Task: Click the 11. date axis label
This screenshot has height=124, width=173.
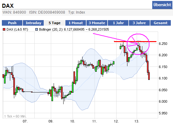Action: coord(95,121)
